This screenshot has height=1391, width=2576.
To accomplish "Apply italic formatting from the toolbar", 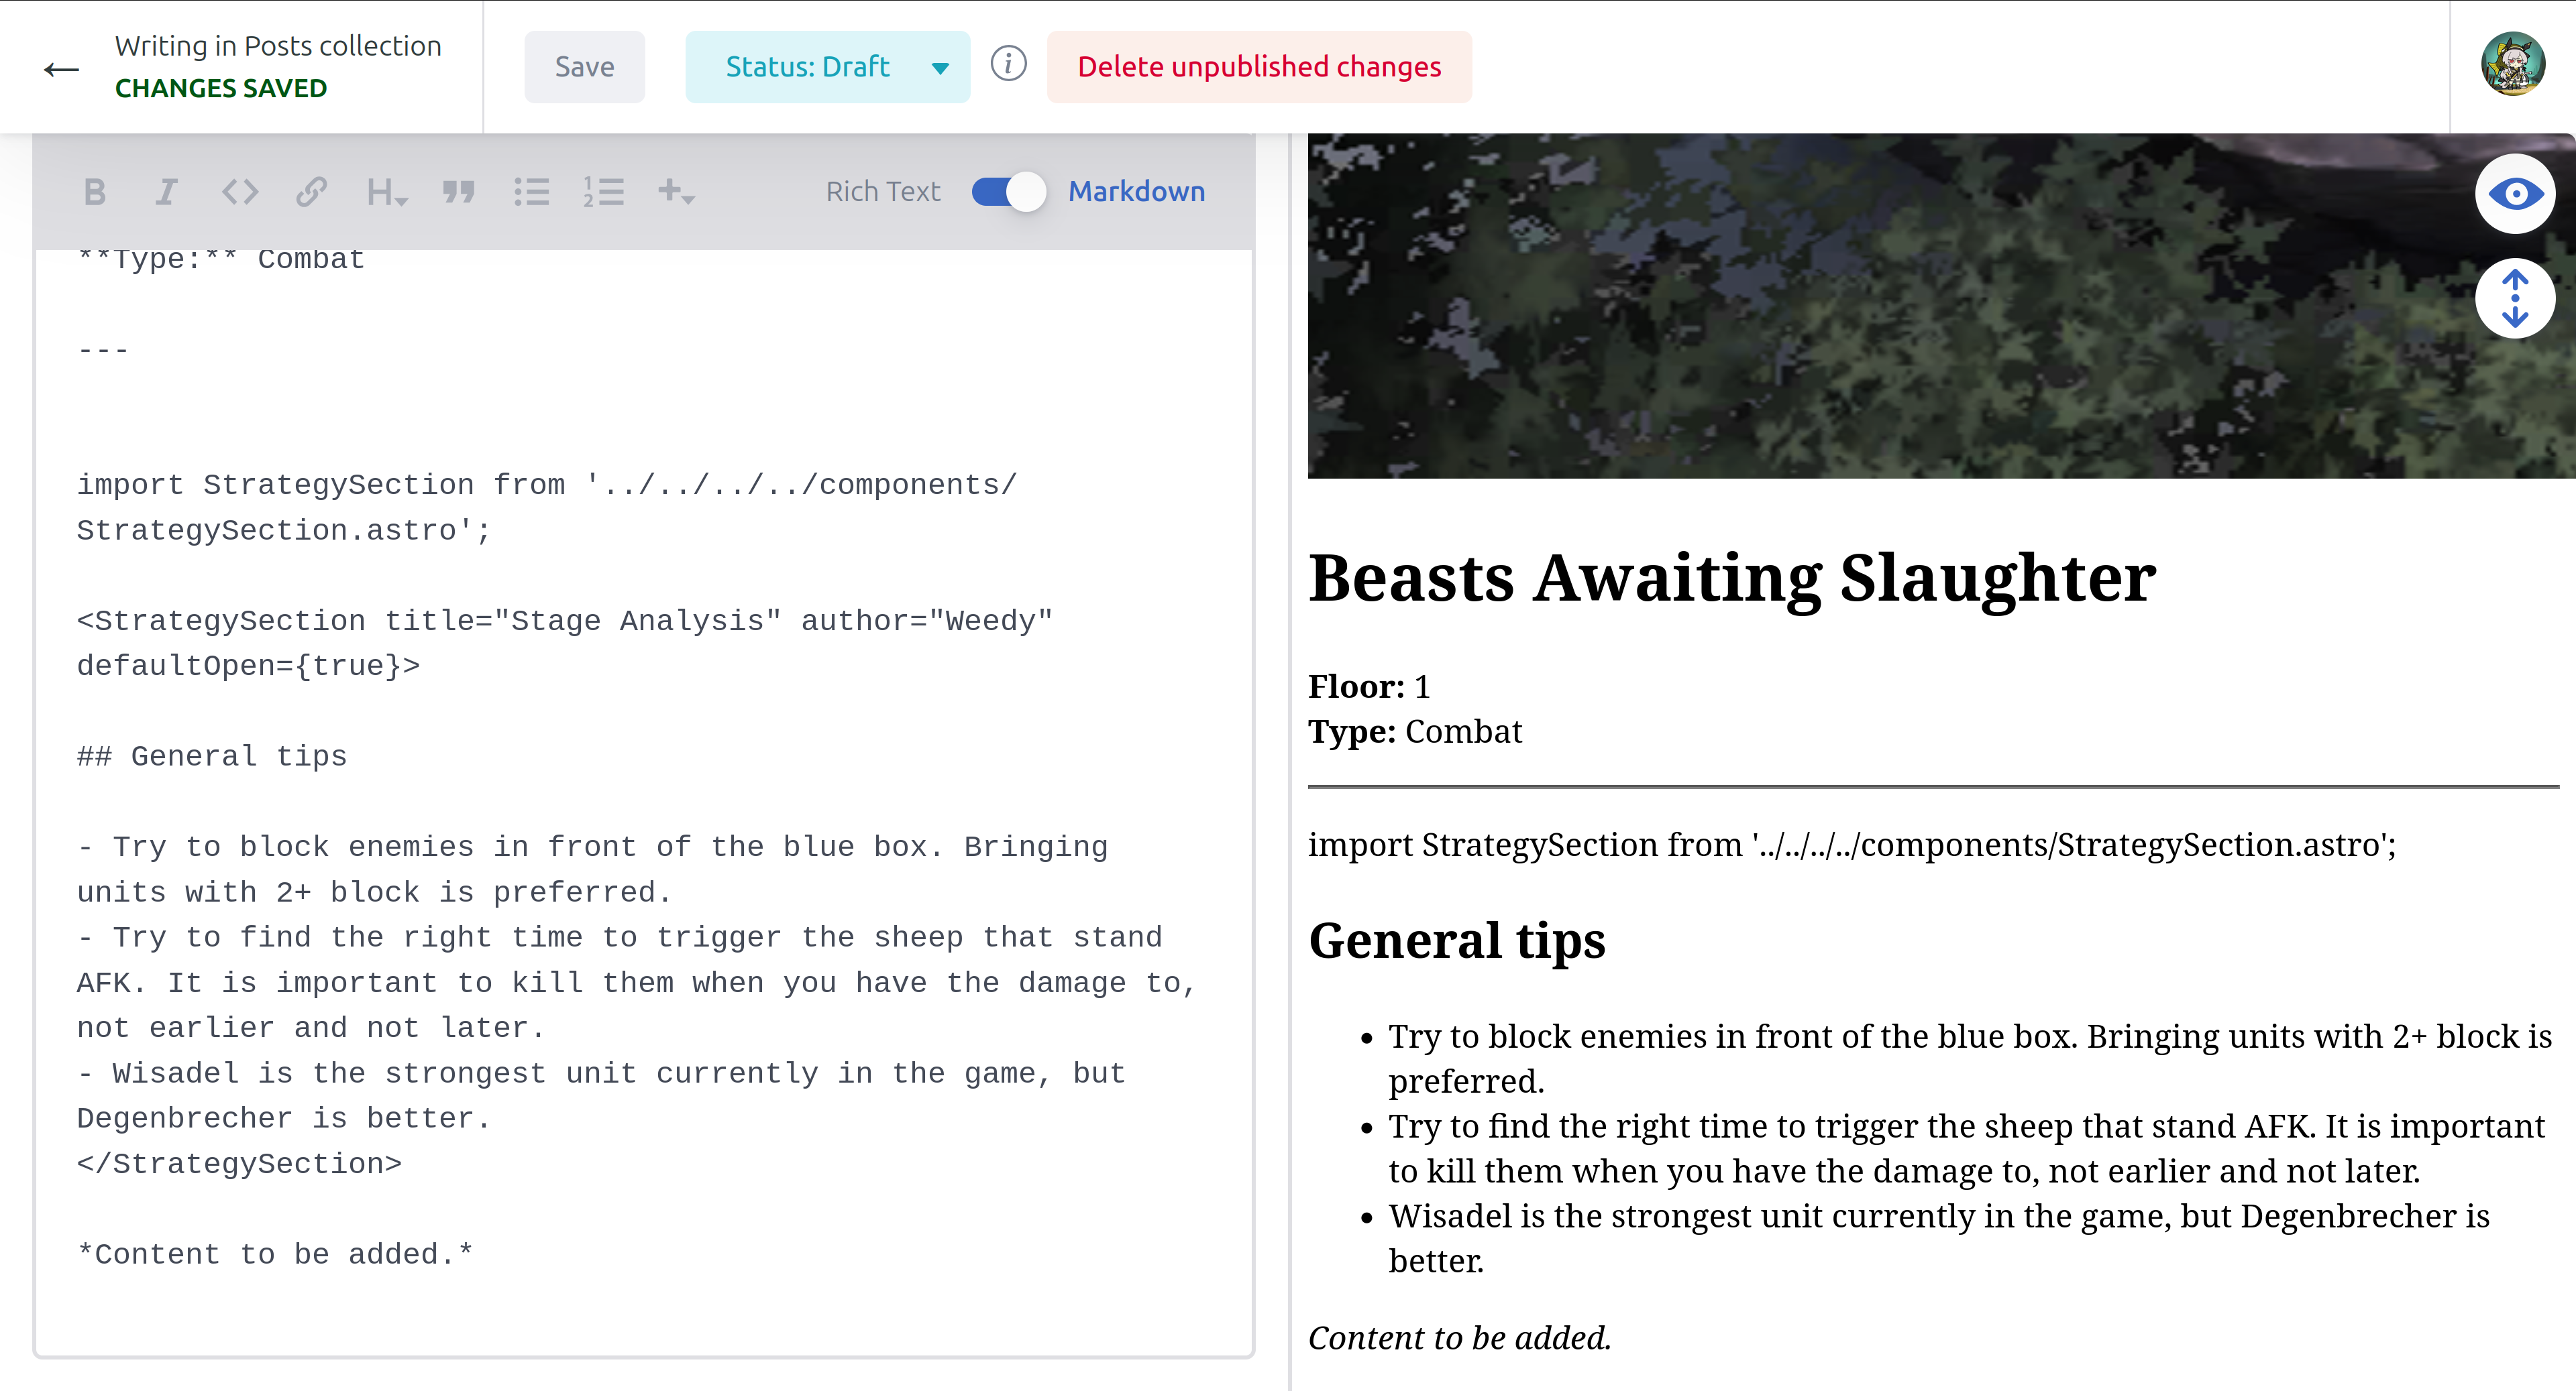I will 166,192.
